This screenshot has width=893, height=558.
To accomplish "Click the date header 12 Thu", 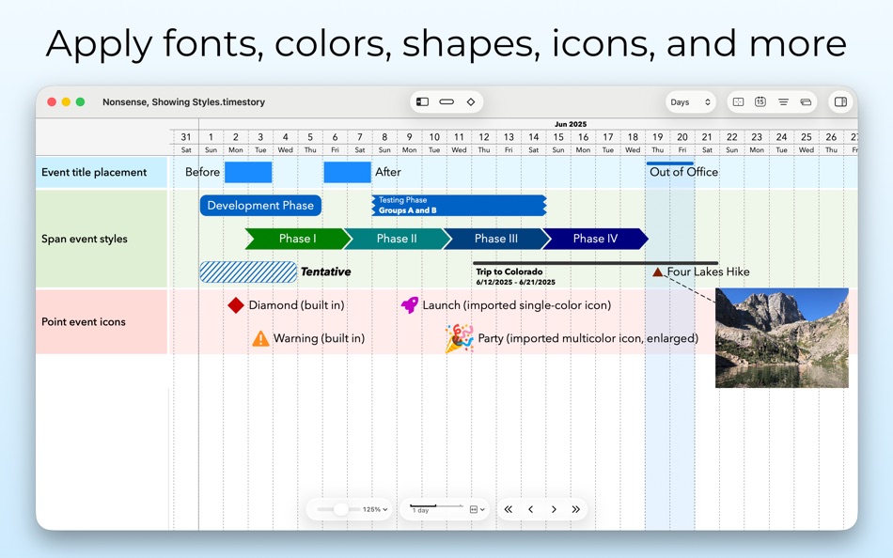I will (483, 143).
